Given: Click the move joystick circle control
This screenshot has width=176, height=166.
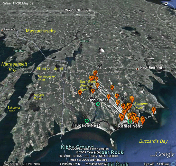Looking at the screenshot, I should (x=166, y=32).
